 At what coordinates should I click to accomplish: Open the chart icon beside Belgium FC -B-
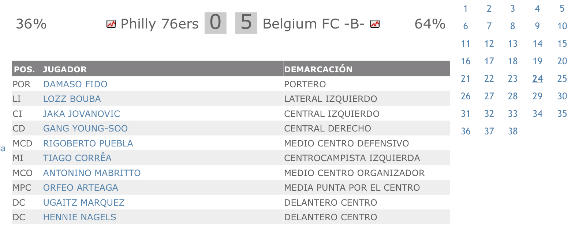click(x=375, y=24)
